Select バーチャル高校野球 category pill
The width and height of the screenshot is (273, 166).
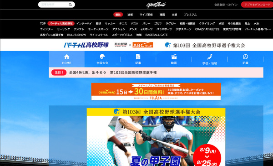pos(61,24)
